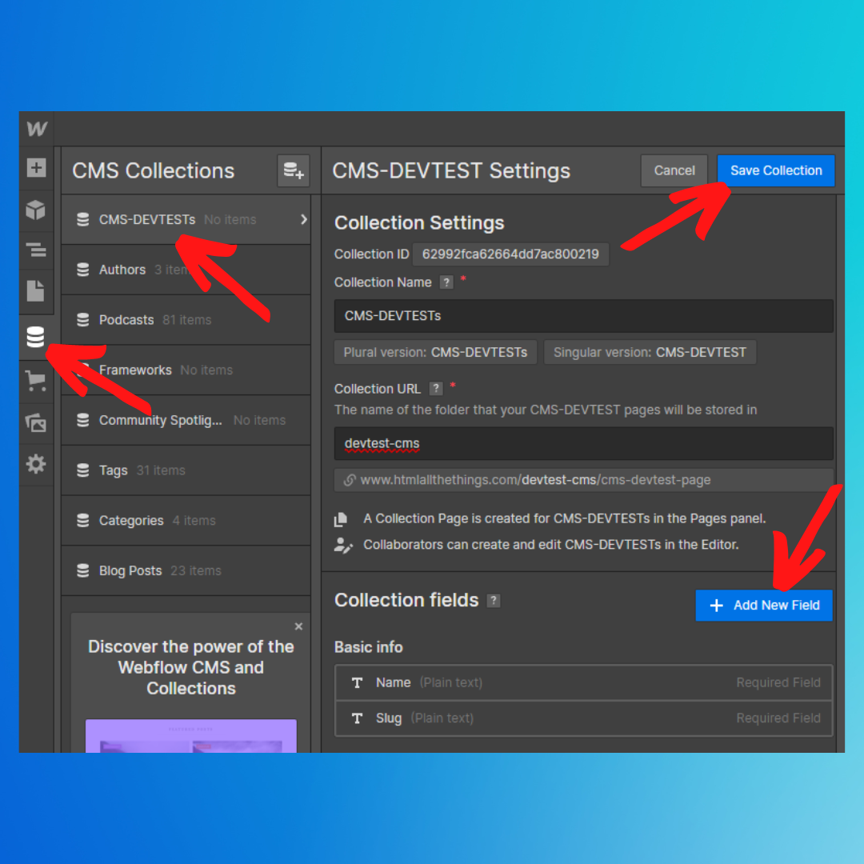Edit the Collection Name input
Screen dimensions: 864x864
(583, 316)
